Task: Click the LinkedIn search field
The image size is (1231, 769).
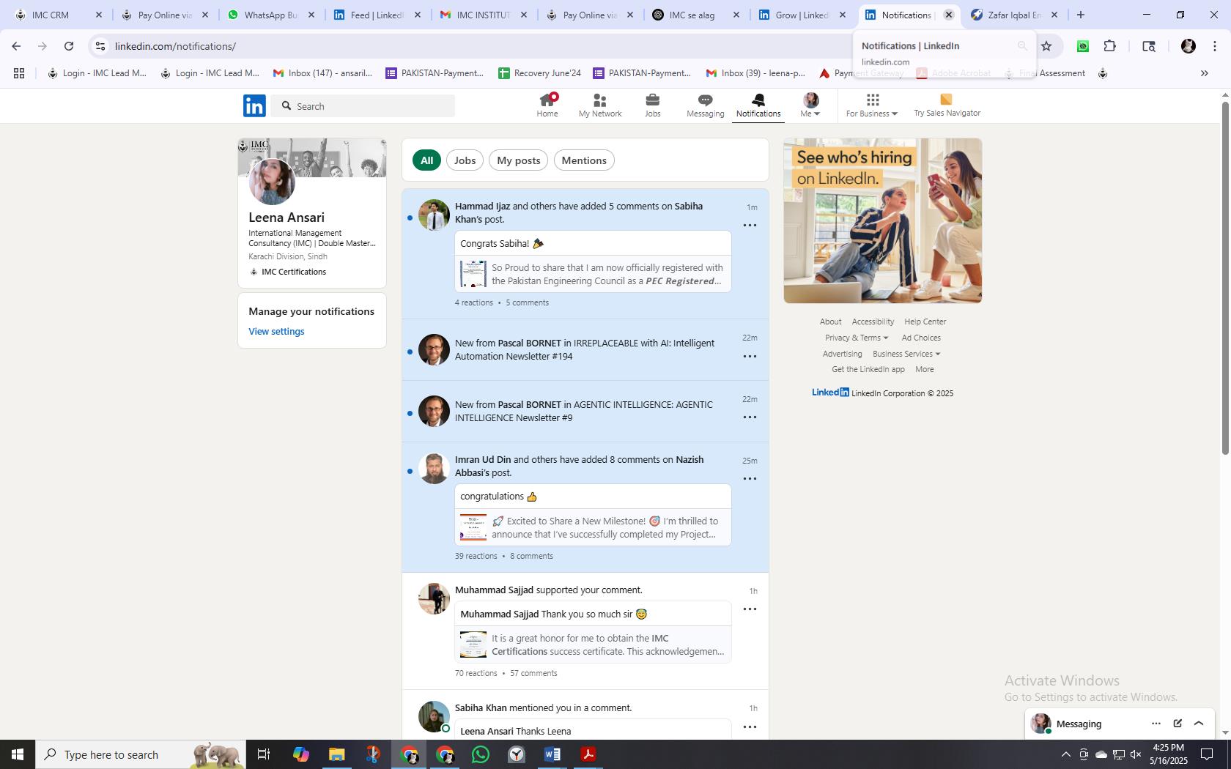Action: pyautogui.click(x=363, y=106)
